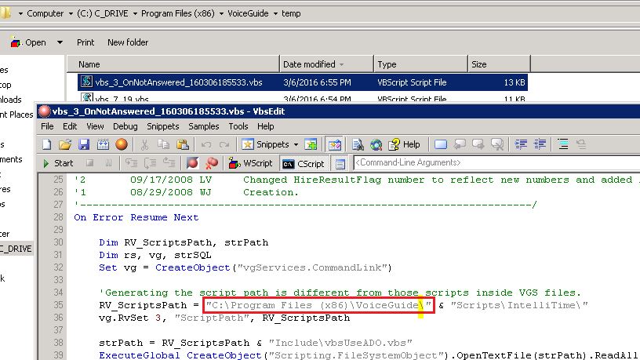Save script with floppy disk icon
640x360 pixels.
click(84, 144)
